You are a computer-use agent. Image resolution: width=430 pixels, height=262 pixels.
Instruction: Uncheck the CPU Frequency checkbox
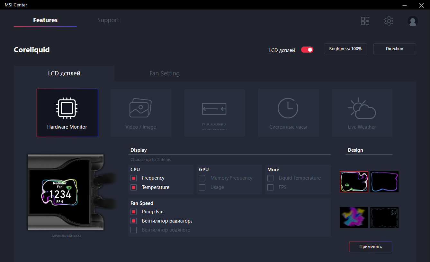click(134, 178)
